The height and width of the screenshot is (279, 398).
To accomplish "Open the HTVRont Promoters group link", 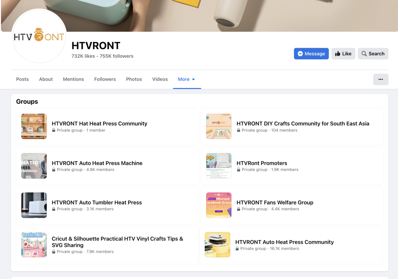I will click(x=262, y=163).
